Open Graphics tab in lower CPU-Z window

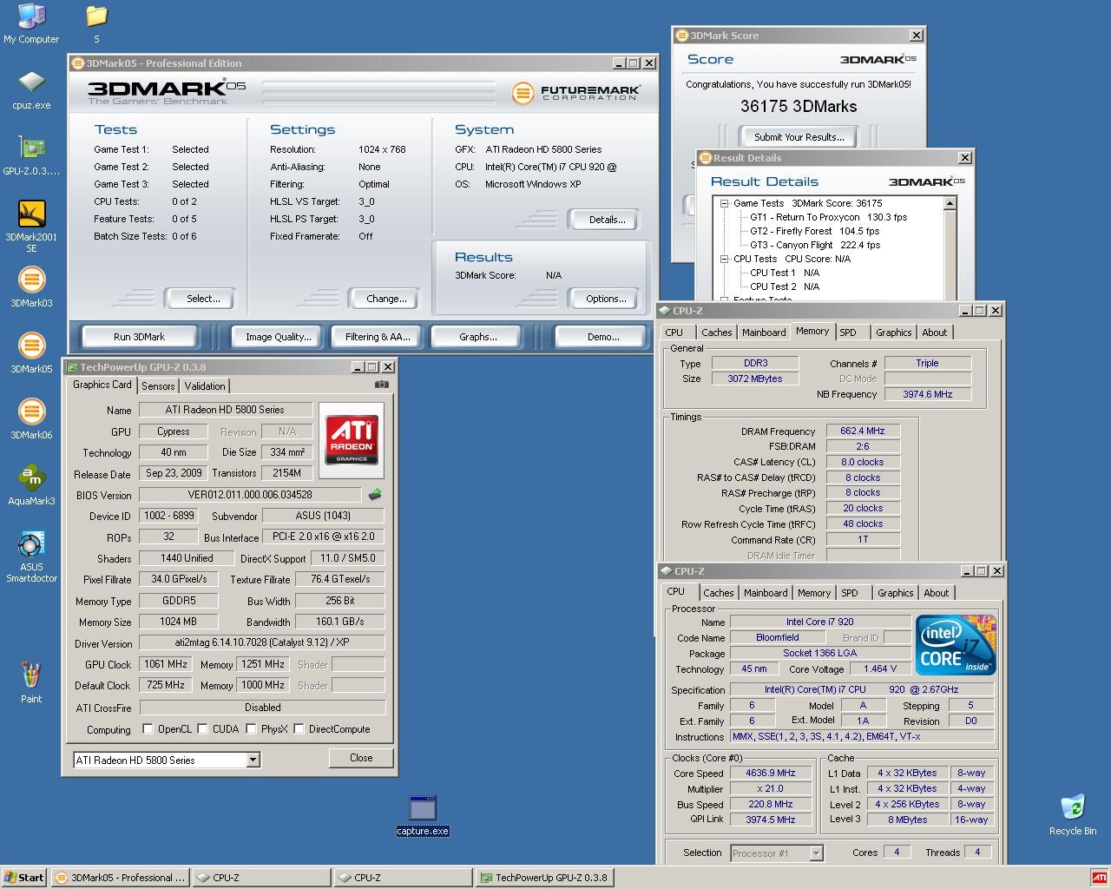(x=896, y=593)
